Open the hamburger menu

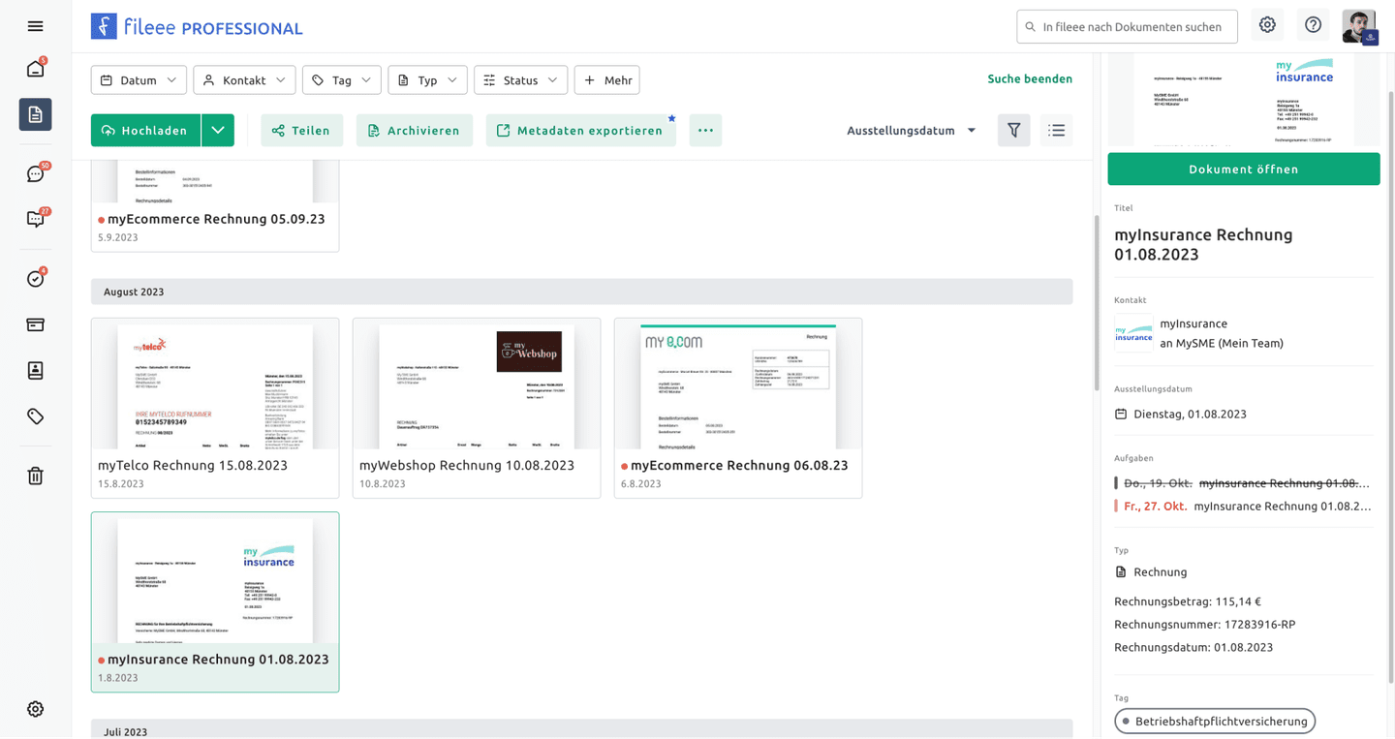(x=36, y=26)
